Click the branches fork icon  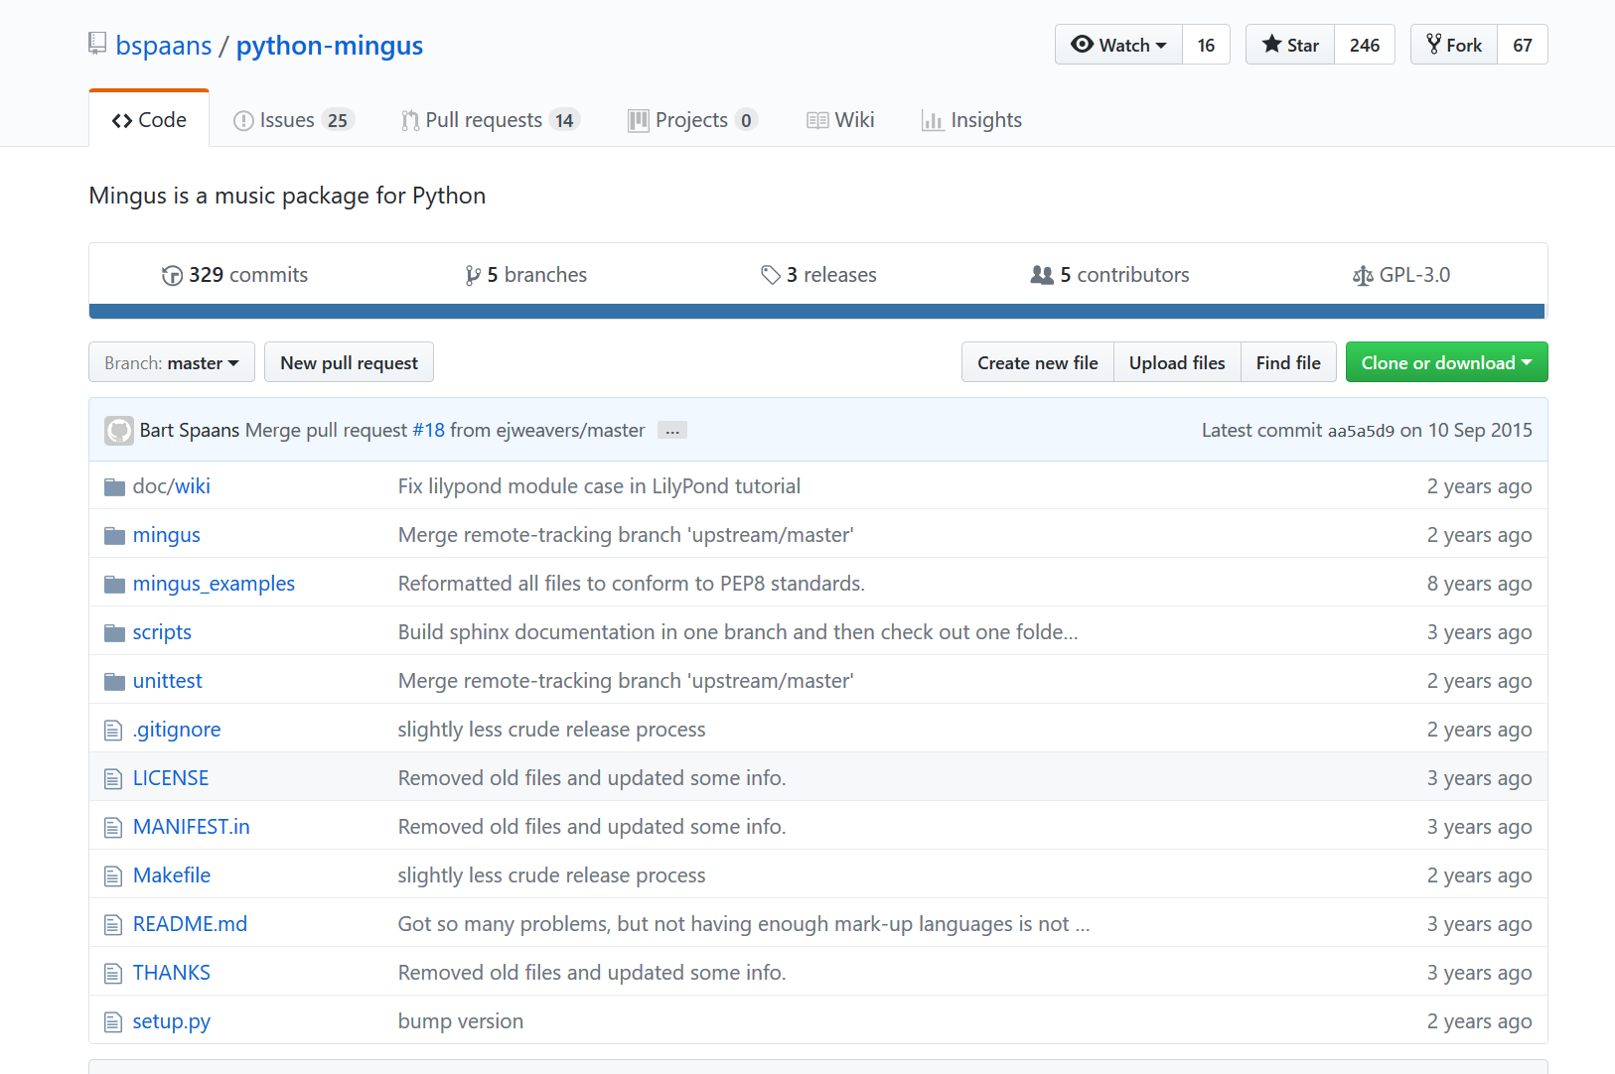[x=473, y=276]
